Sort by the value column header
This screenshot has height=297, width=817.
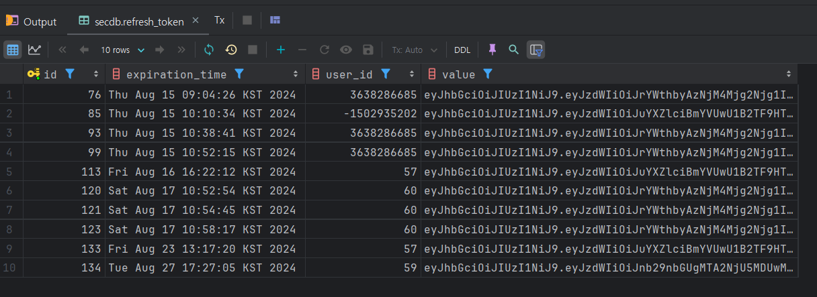point(459,74)
